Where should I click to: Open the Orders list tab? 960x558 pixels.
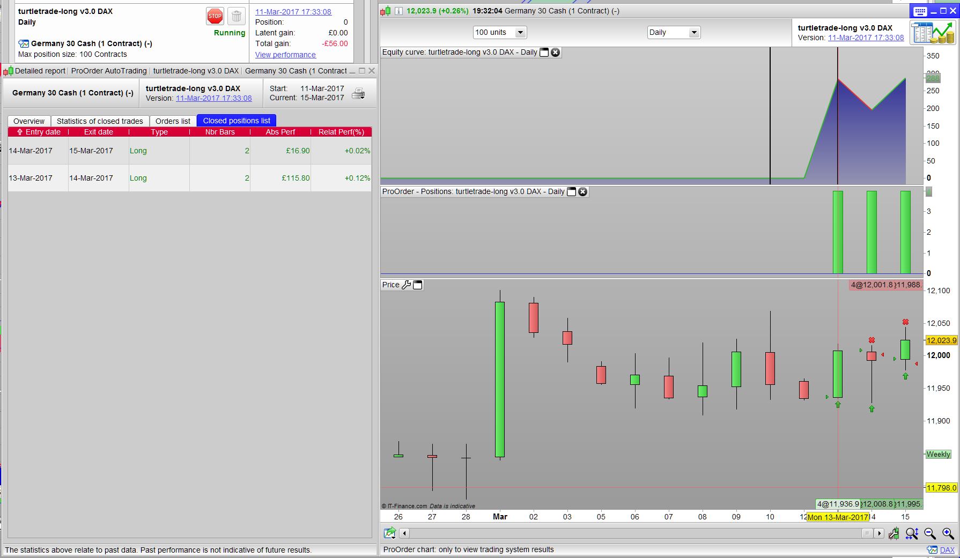coord(173,121)
